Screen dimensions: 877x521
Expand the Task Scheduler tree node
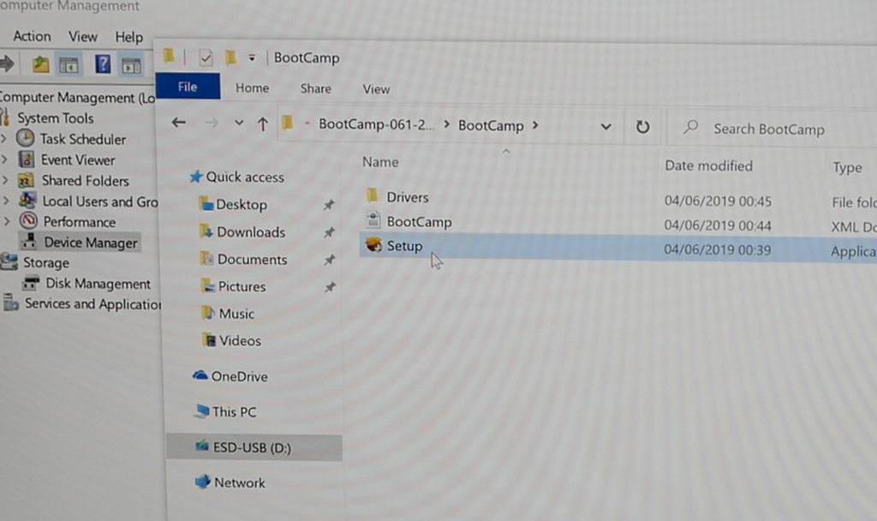(4, 138)
